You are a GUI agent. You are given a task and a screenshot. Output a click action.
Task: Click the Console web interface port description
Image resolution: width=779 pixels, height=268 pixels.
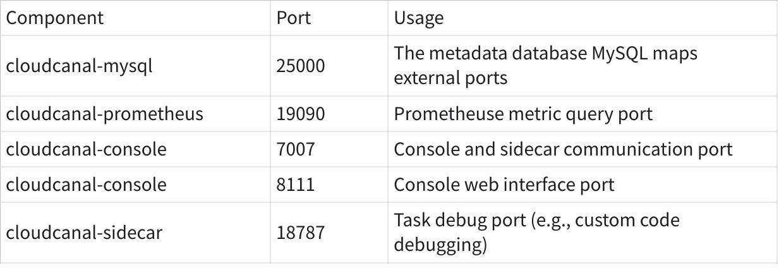pos(504,185)
